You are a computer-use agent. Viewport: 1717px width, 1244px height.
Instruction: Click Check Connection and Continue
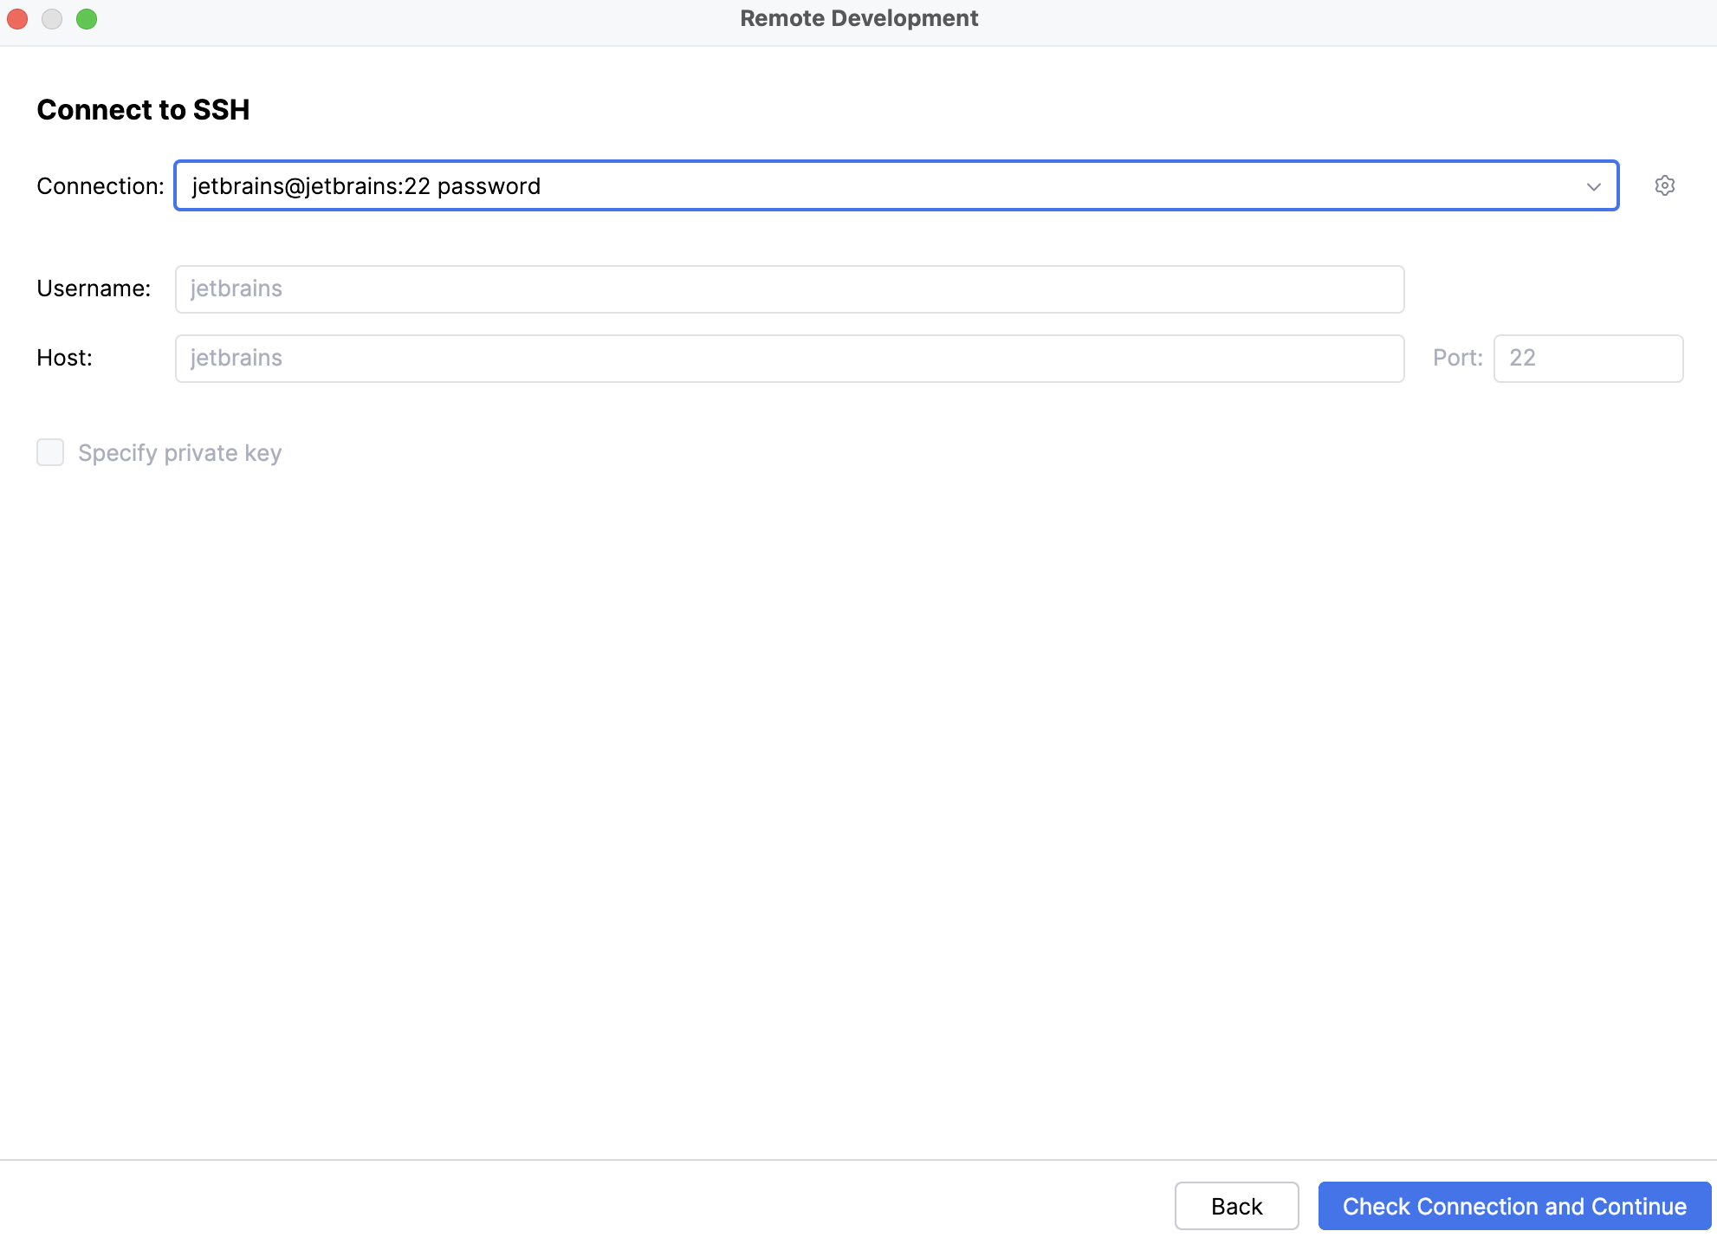pyautogui.click(x=1513, y=1206)
